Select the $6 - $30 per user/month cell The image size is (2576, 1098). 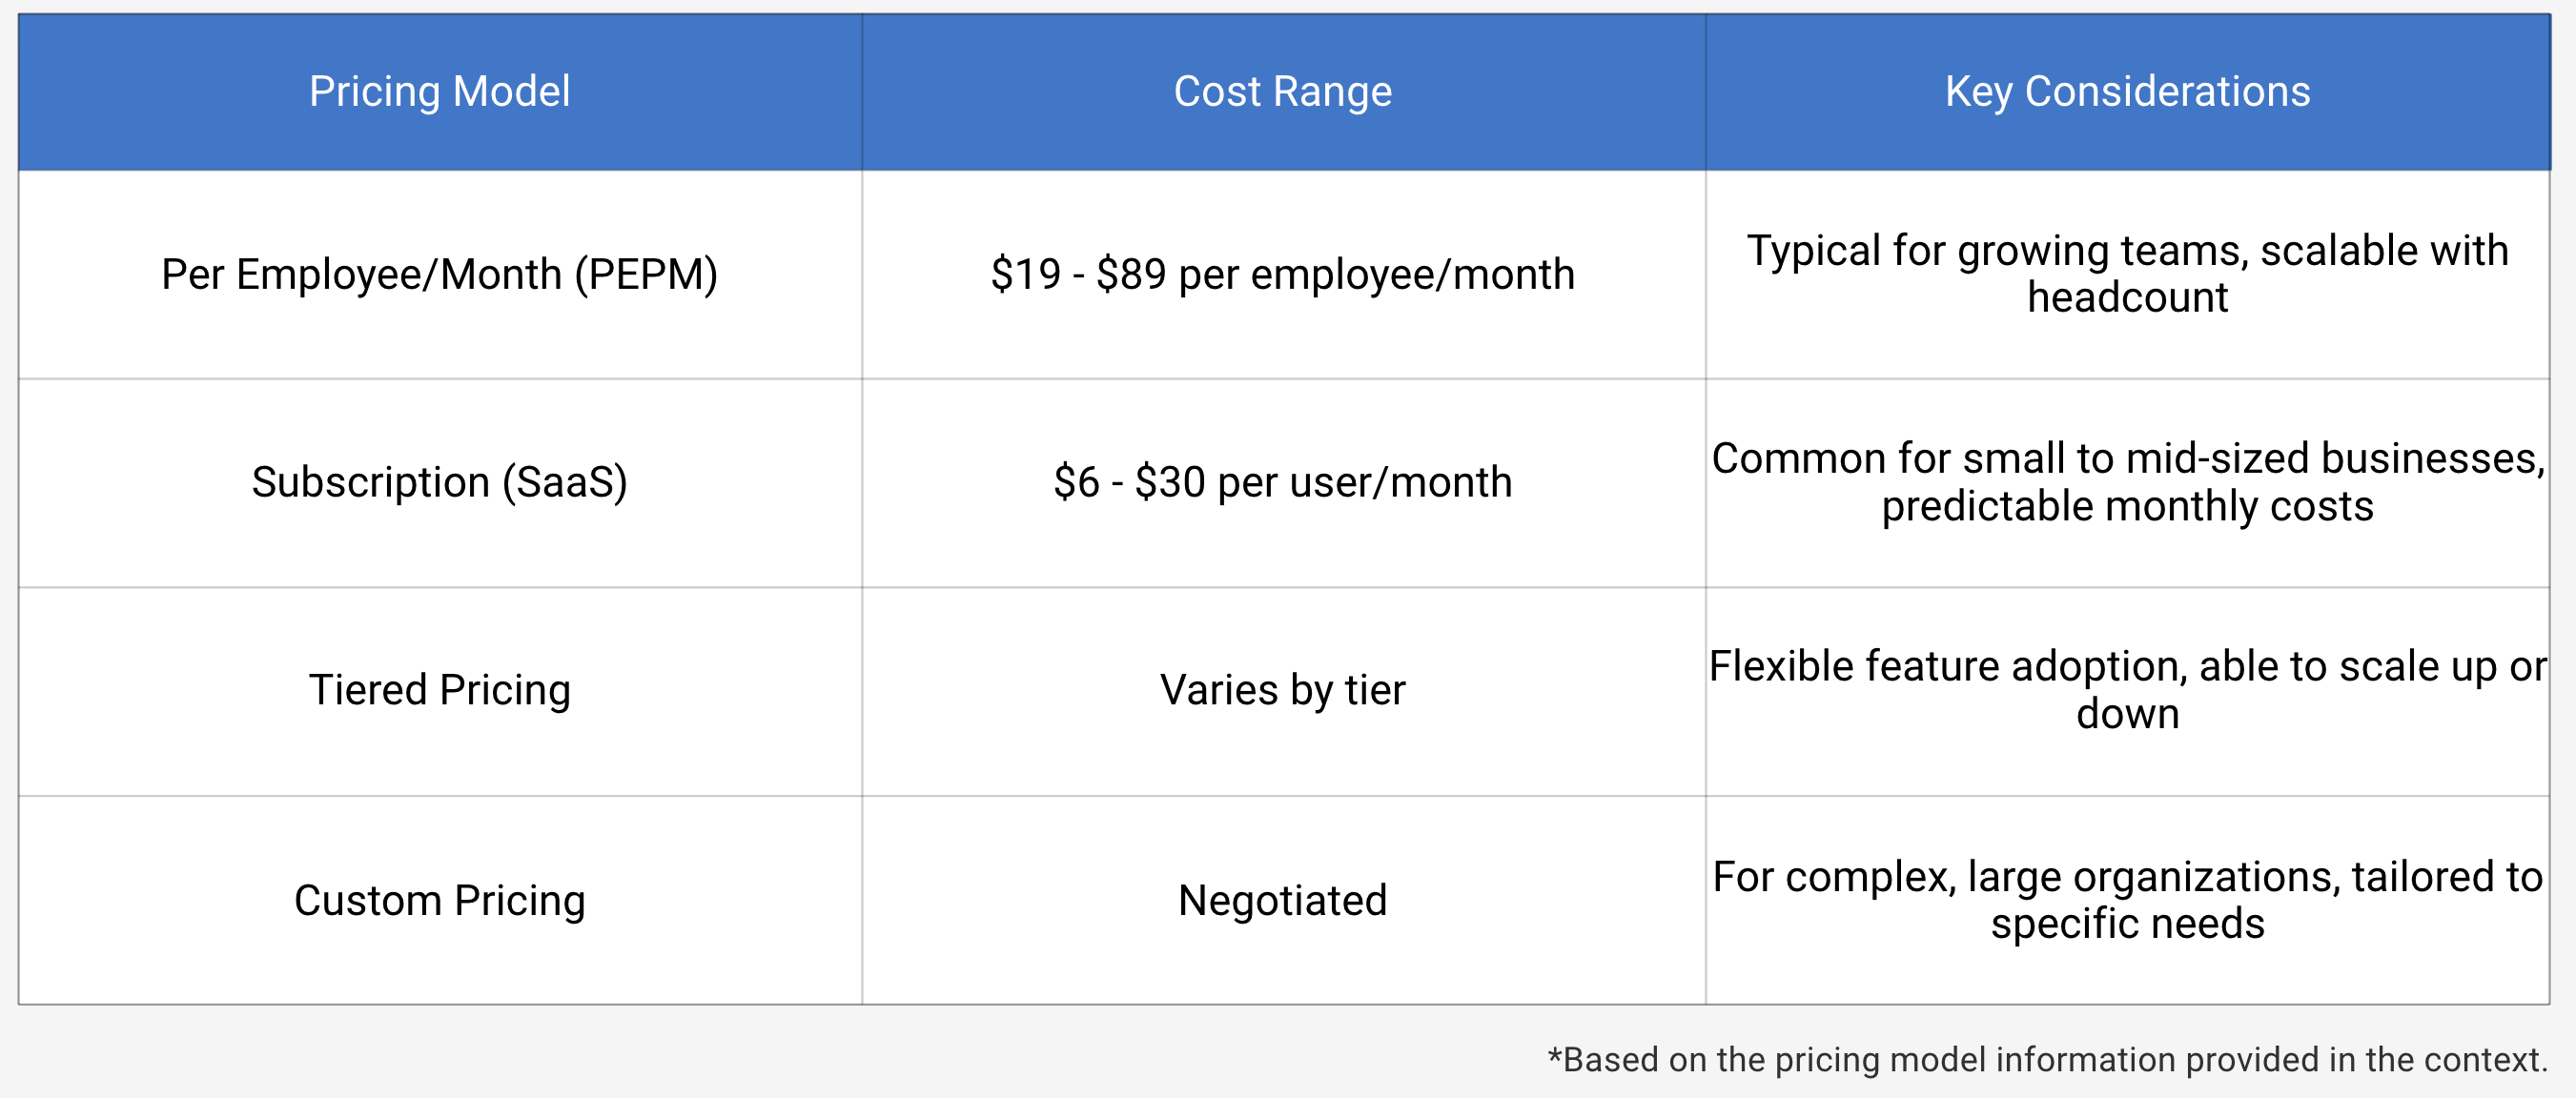pyautogui.click(x=1283, y=482)
